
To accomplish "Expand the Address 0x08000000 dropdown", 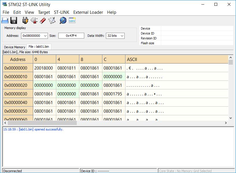I will click(x=45, y=36).
